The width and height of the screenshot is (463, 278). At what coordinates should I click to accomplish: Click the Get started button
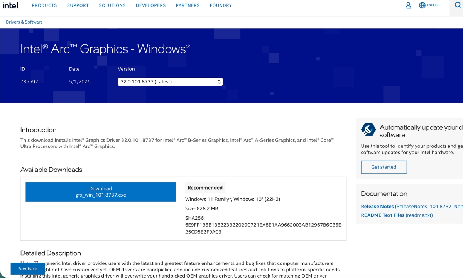click(x=384, y=167)
